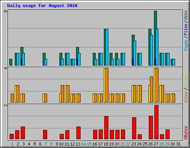Click day 7 on the x-axis
The image size is (190, 148).
click(x=46, y=144)
